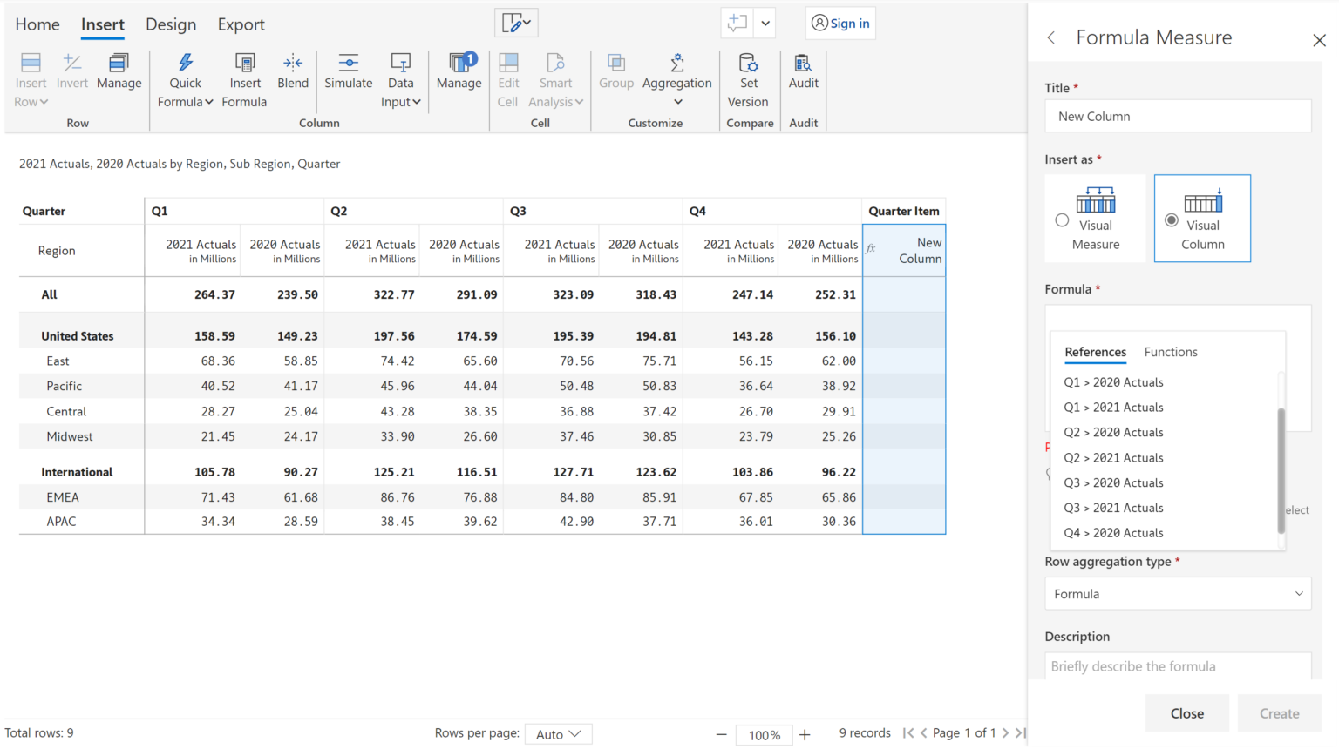
Task: Switch to the Functions tab in the panel
Action: coord(1171,352)
